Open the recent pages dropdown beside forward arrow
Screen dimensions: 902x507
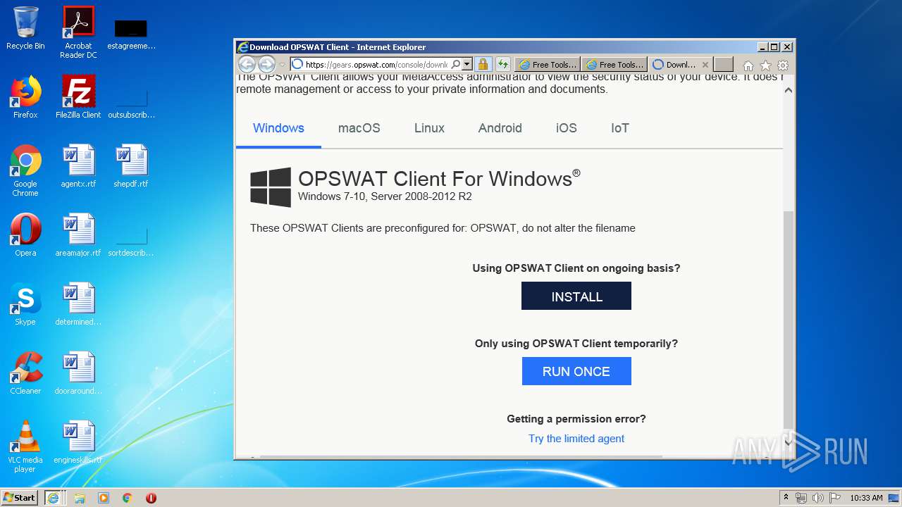pyautogui.click(x=283, y=65)
